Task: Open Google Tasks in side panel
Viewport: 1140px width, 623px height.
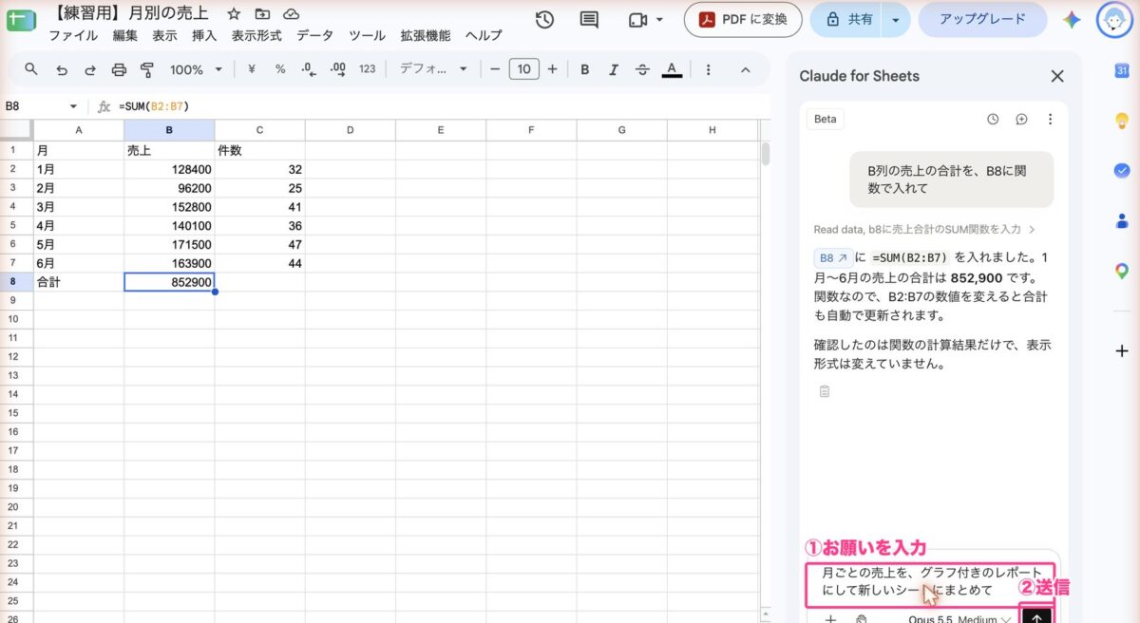Action: 1121,170
